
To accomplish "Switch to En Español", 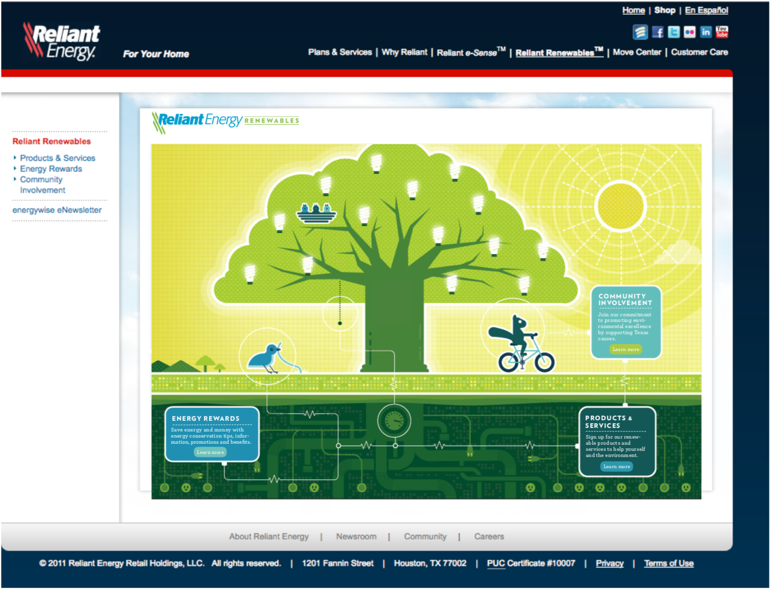I will [706, 10].
